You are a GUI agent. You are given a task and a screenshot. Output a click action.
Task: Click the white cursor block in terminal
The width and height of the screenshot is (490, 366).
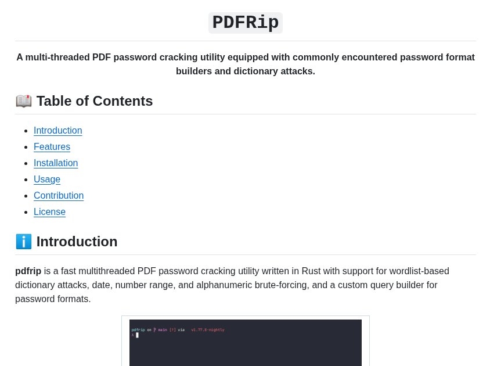pyautogui.click(x=137, y=335)
